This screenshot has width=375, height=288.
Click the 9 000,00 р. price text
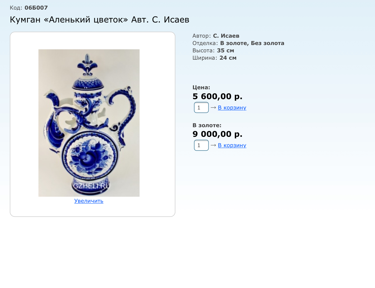tap(217, 134)
